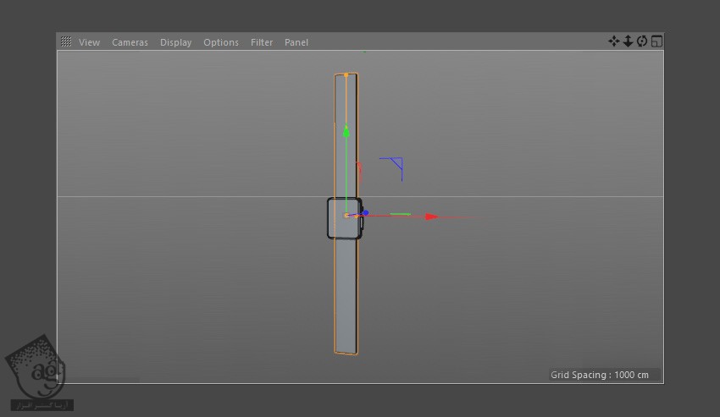
Task: Click the viewport menu grip handle icon
Action: [x=65, y=41]
